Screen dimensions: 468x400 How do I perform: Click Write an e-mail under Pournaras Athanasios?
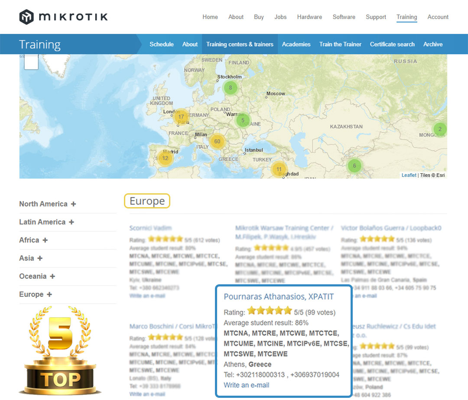coord(246,385)
